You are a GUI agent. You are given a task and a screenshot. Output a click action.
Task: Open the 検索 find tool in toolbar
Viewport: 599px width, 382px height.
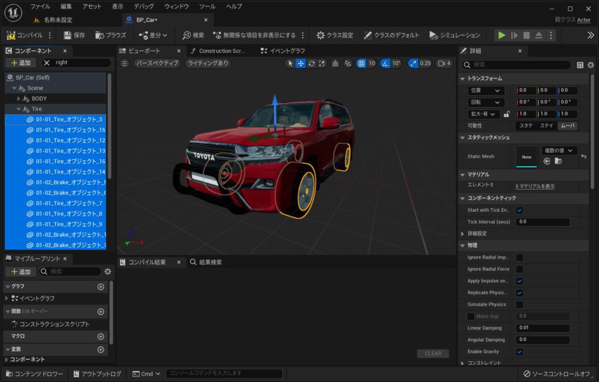point(193,35)
